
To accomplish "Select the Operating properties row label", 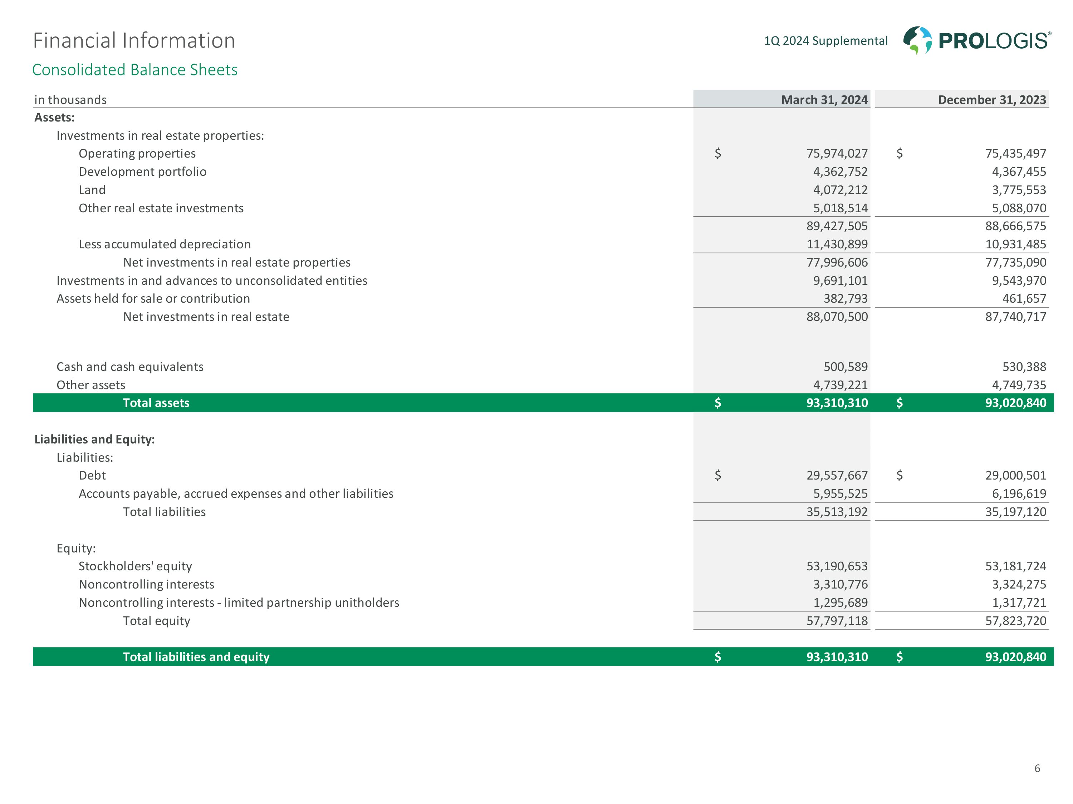I will click(x=137, y=154).
